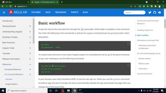Show hidden system tray icons

coord(139,91)
